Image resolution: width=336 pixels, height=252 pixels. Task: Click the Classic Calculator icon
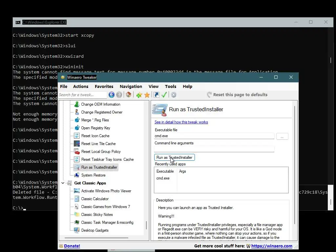[x=77, y=199]
